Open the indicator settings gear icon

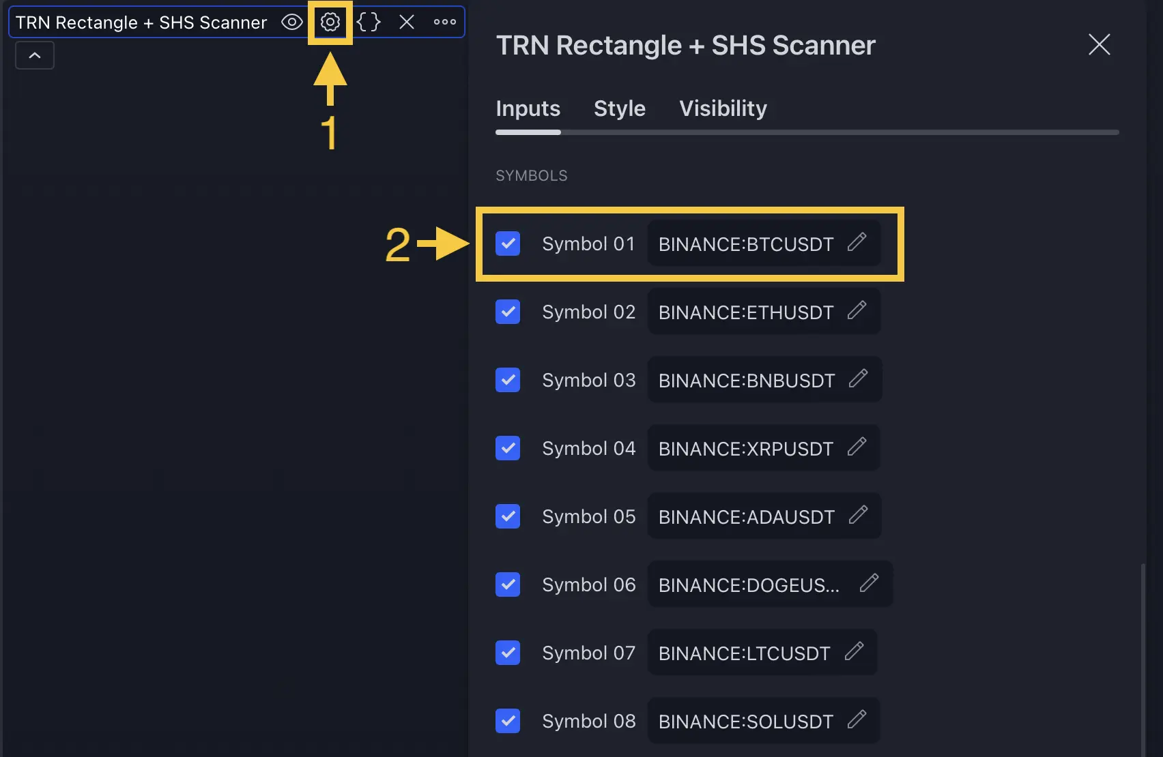click(330, 22)
